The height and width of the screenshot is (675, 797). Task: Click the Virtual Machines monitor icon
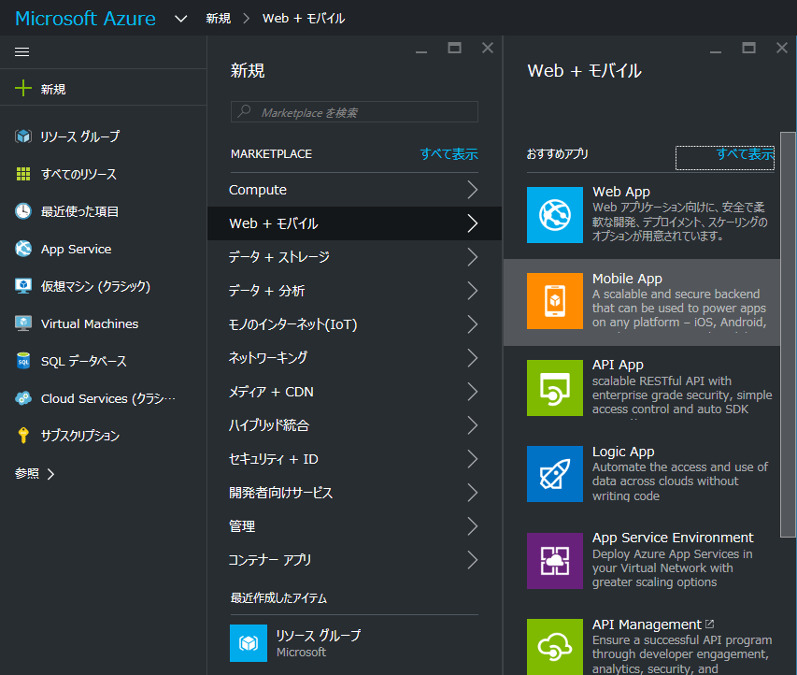pyautogui.click(x=23, y=323)
